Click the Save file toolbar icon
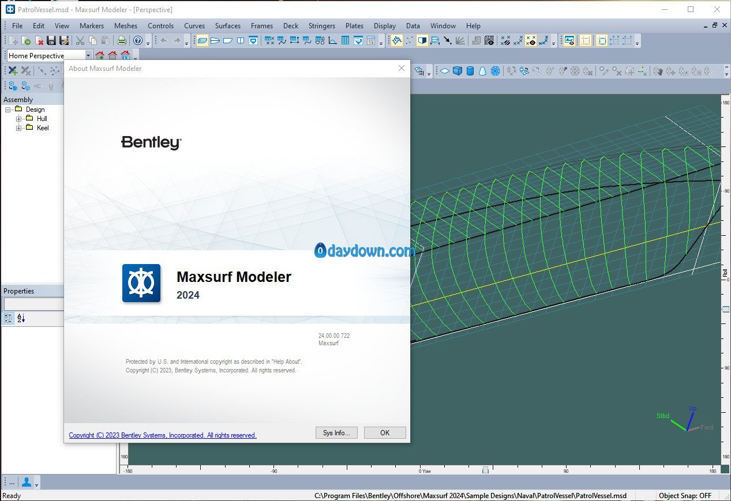 (51, 40)
